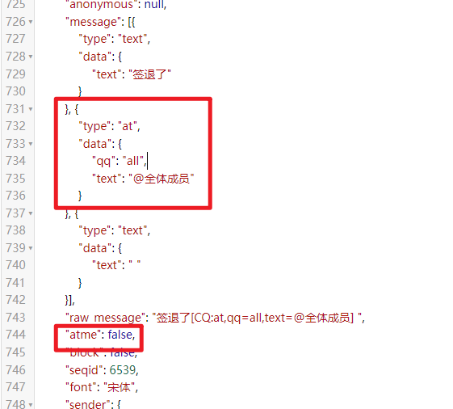Click line number 743 in gutter
This screenshot has height=409, width=453.
point(15,318)
